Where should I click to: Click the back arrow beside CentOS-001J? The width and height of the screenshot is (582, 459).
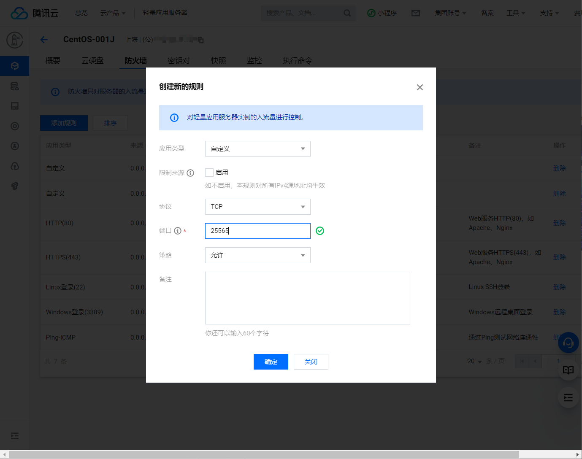44,40
